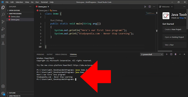Switch to the Problems panel tab
The width and height of the screenshot is (188, 97).
40,54
